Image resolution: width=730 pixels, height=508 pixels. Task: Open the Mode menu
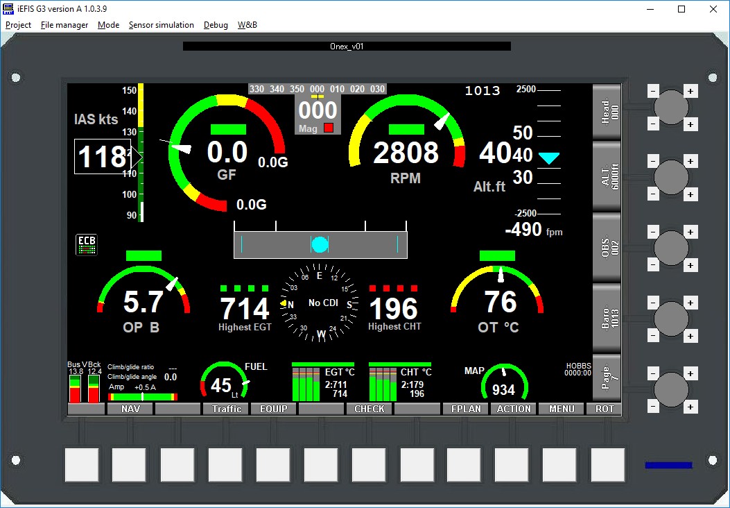coord(108,24)
